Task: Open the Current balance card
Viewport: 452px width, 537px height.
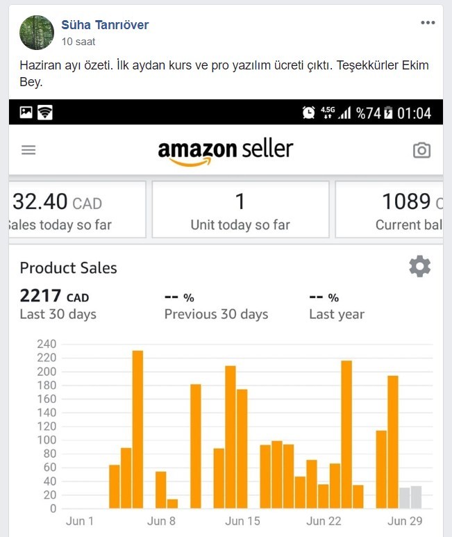Action: [x=389, y=209]
